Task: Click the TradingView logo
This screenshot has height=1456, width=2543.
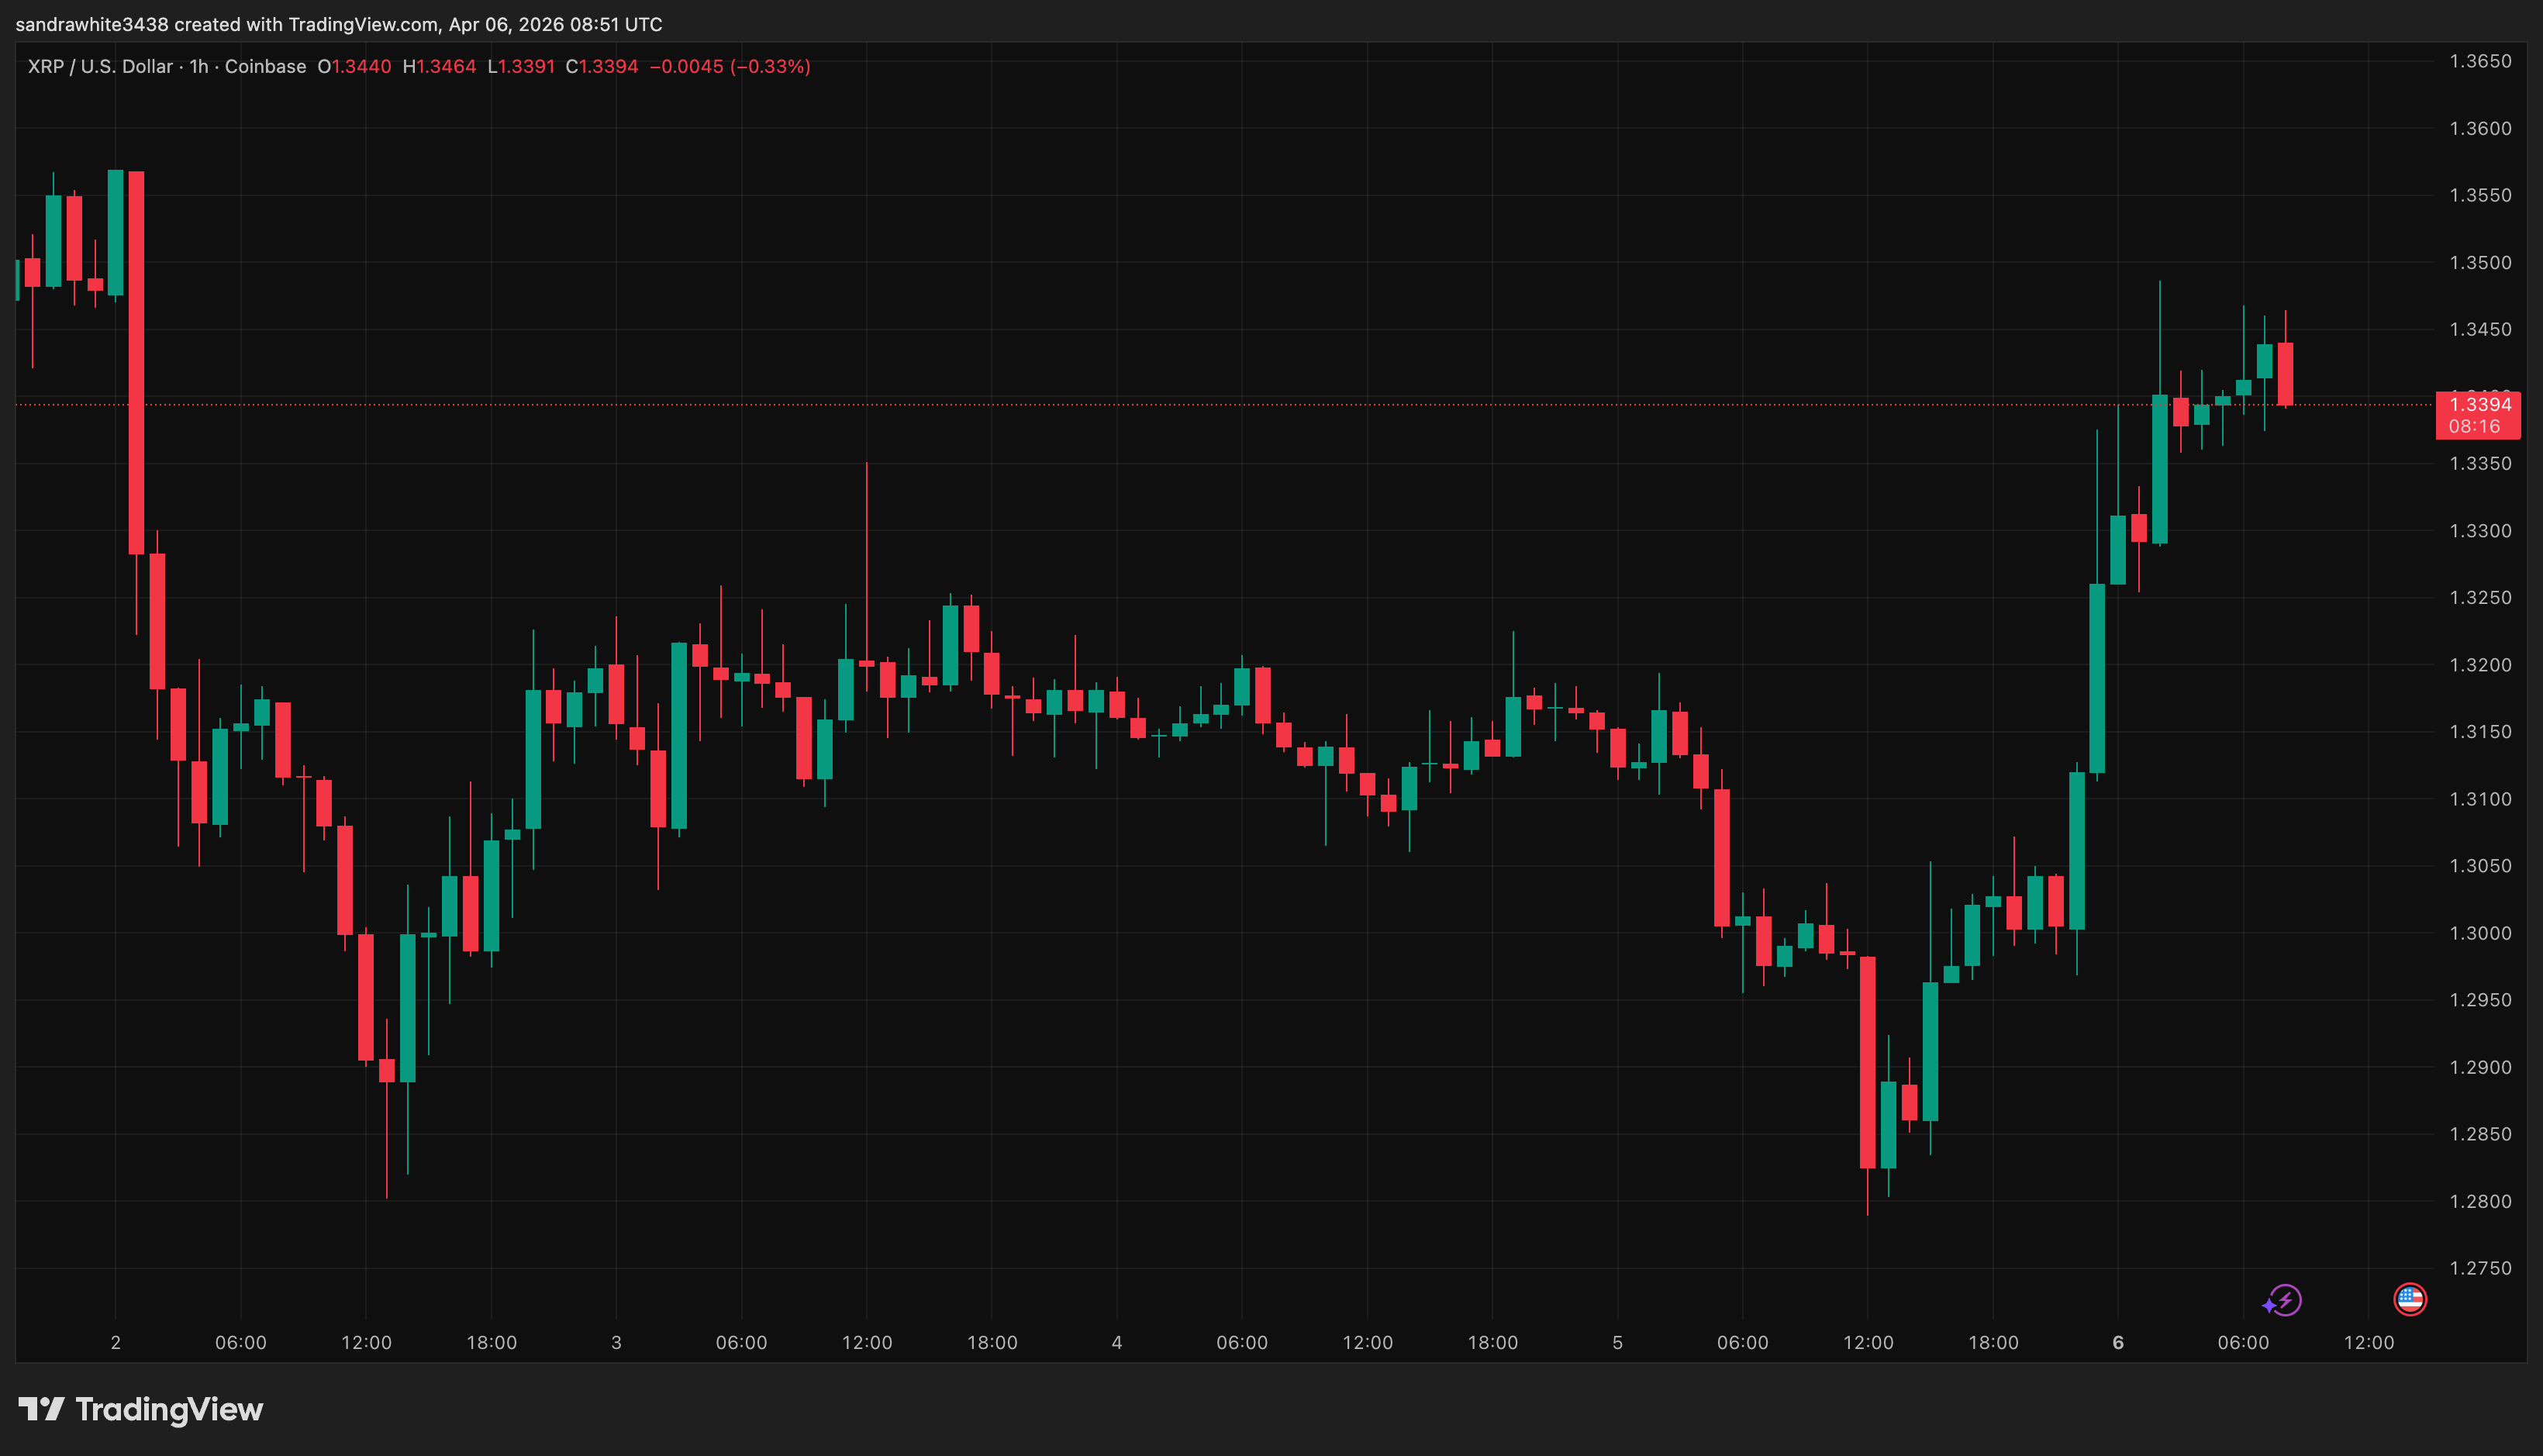Action: (140, 1411)
